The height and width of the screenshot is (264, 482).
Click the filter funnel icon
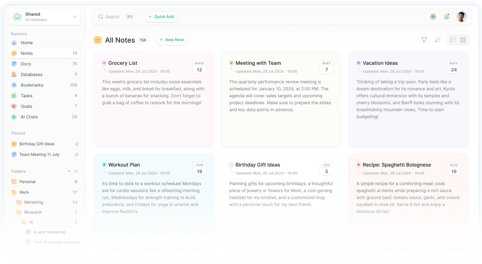coord(424,40)
